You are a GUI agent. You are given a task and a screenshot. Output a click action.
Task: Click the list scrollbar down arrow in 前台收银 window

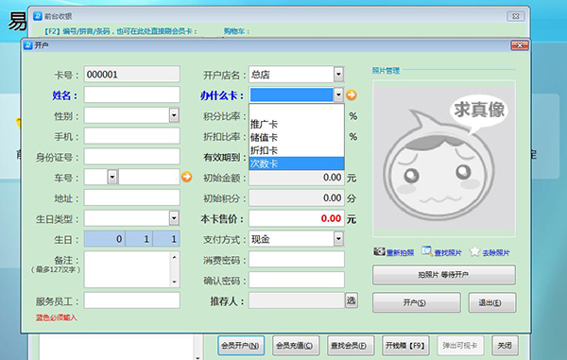click(198, 357)
